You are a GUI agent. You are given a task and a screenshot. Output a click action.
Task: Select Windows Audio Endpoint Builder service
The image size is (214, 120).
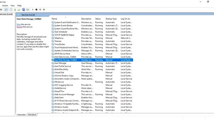click(x=92, y=110)
